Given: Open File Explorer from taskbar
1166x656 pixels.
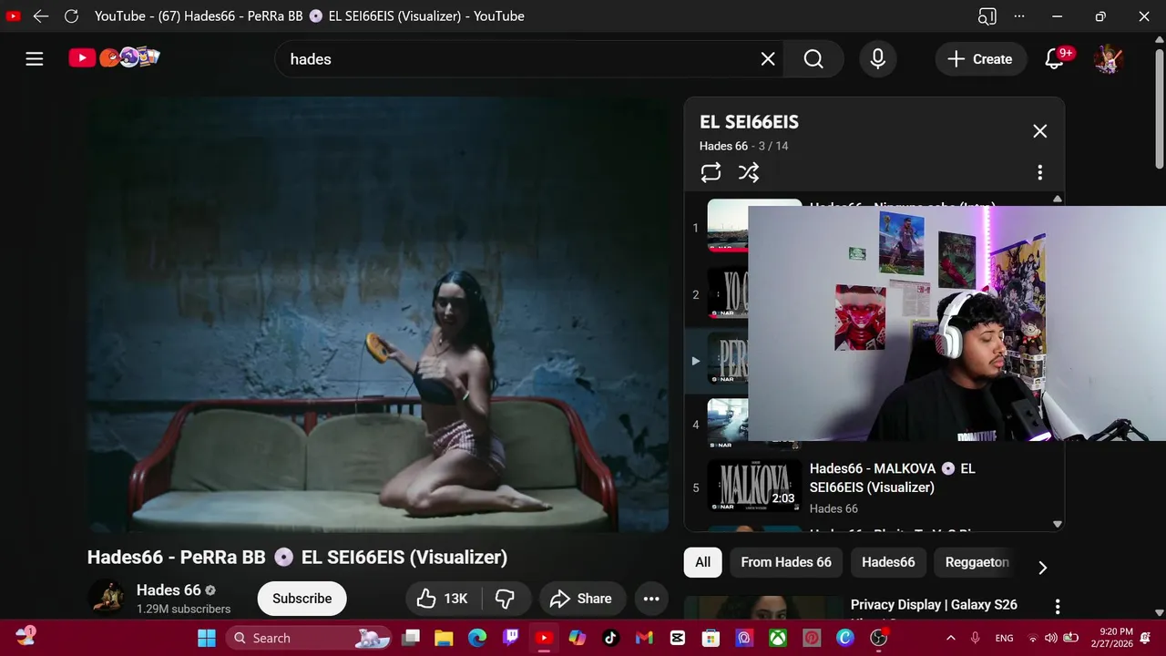Looking at the screenshot, I should (x=444, y=638).
